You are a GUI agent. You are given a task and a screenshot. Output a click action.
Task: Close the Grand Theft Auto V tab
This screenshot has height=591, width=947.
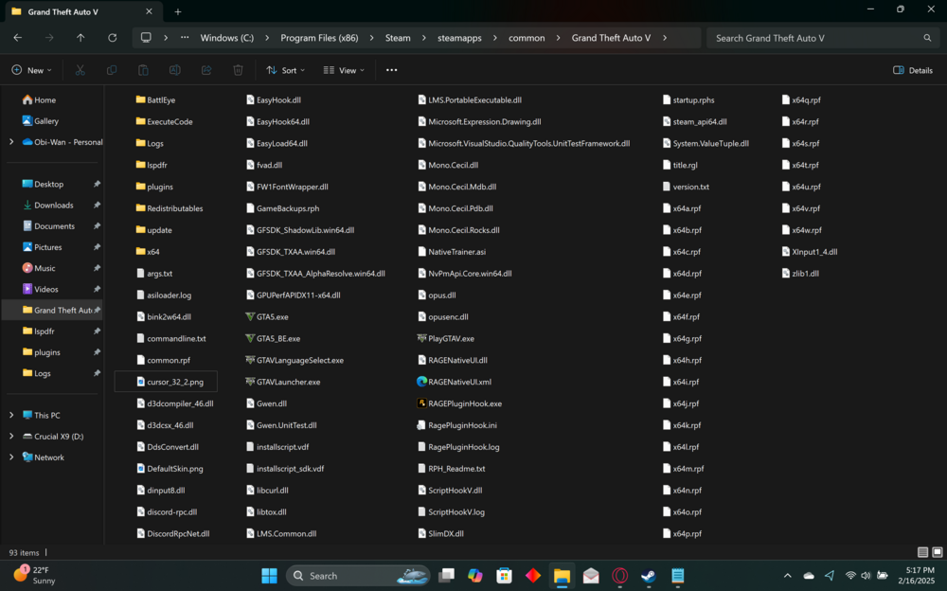[150, 11]
